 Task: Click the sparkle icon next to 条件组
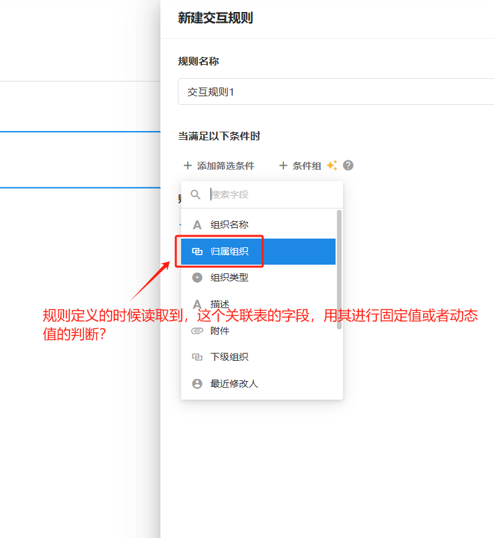coord(332,165)
